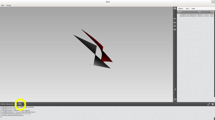This screenshot has height=120, width=215.
Task: Click the wrench settings icon
Action: tap(175, 90)
